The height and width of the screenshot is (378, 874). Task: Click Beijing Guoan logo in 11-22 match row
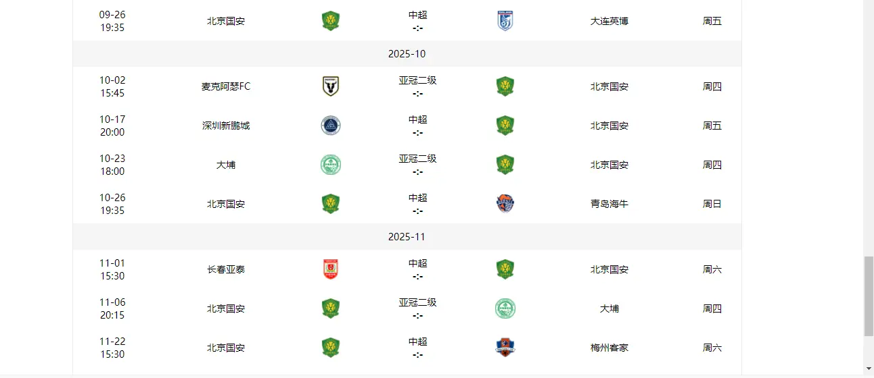pos(331,348)
